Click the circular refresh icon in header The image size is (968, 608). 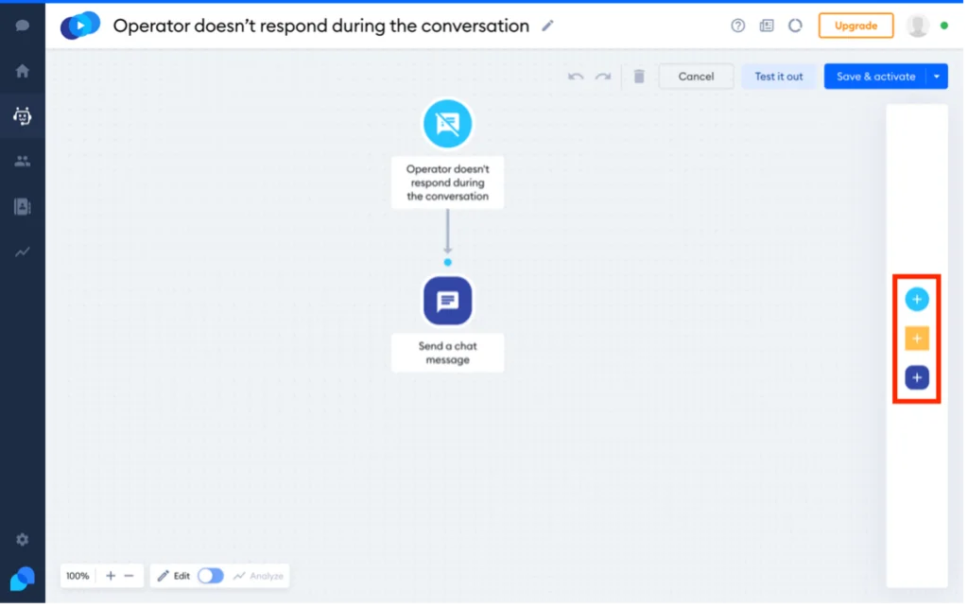[796, 26]
